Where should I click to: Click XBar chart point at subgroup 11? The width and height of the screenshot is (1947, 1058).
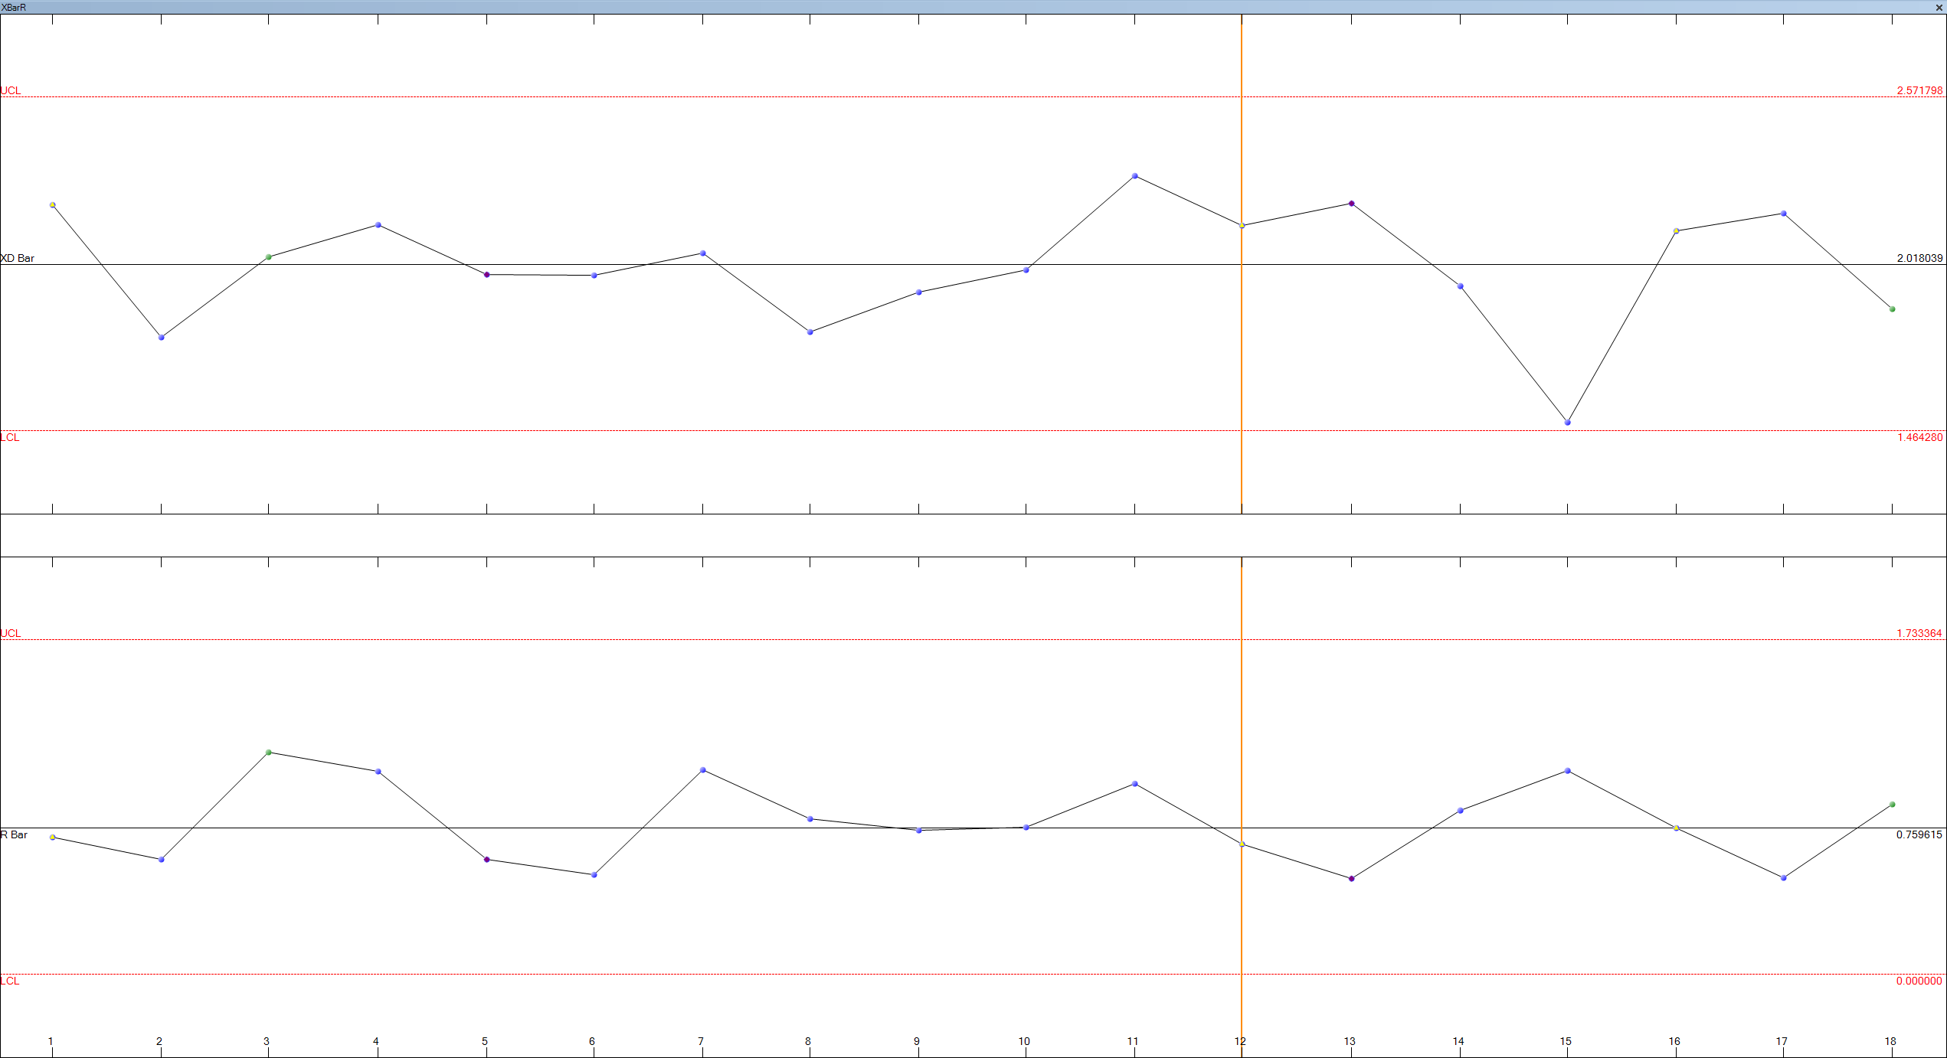1134,176
